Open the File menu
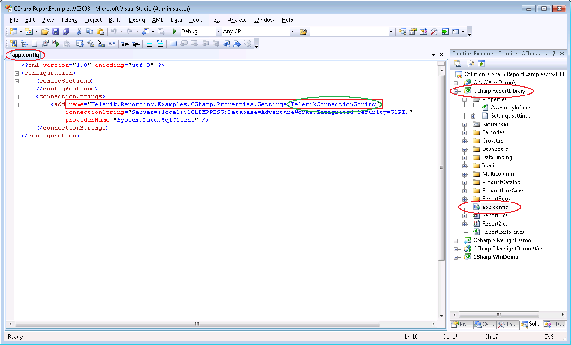 [x=13, y=20]
